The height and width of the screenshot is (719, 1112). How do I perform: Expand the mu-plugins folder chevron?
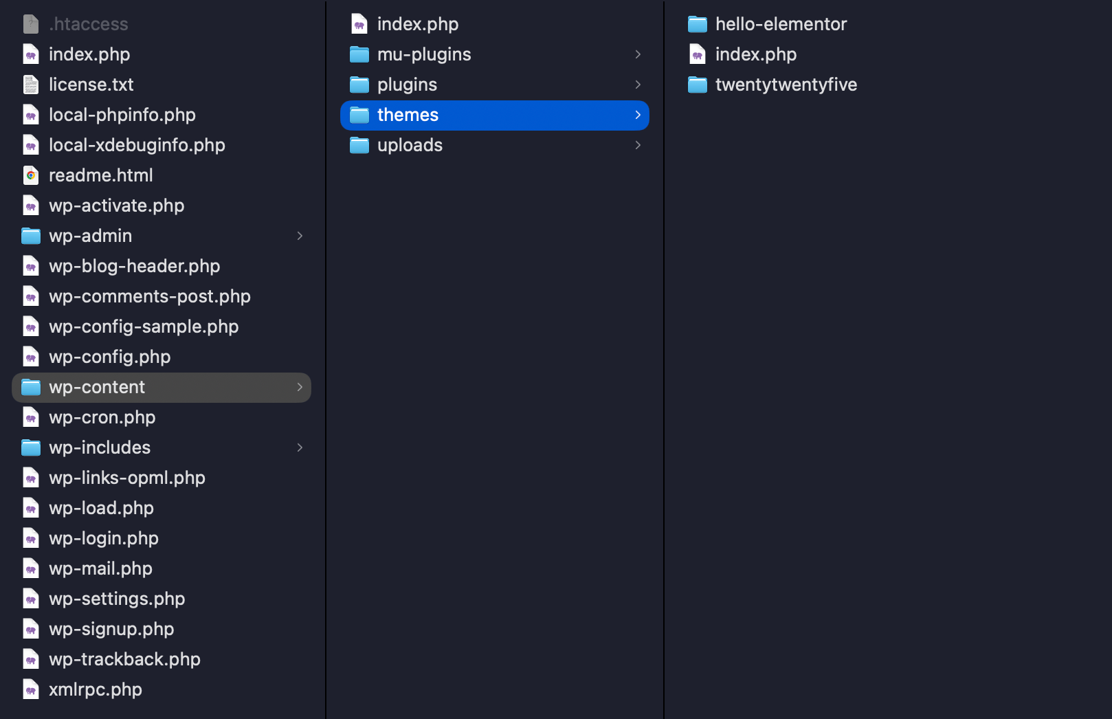(x=638, y=54)
